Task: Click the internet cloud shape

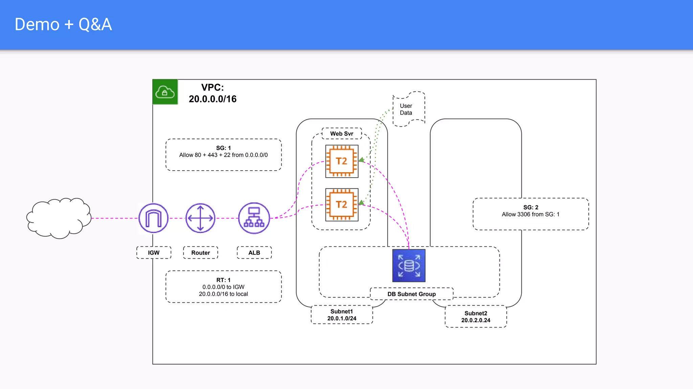Action: pos(59,218)
